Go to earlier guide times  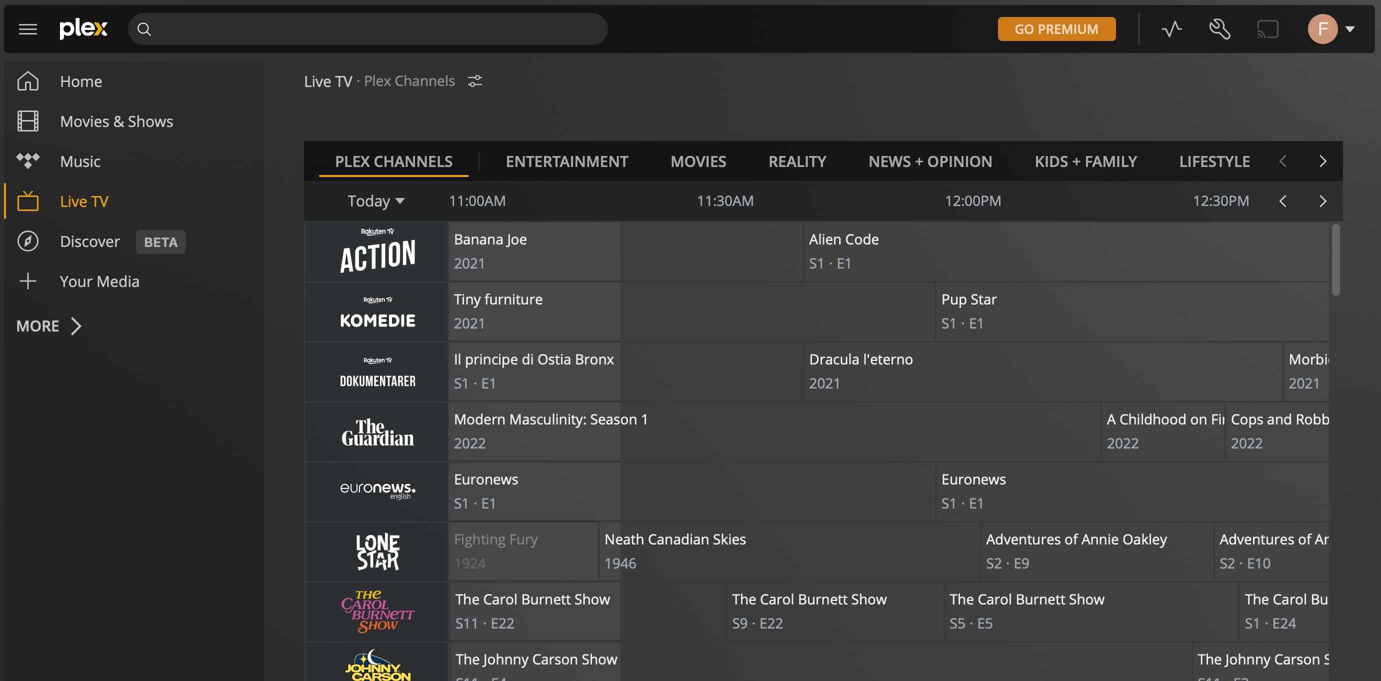[x=1282, y=201]
